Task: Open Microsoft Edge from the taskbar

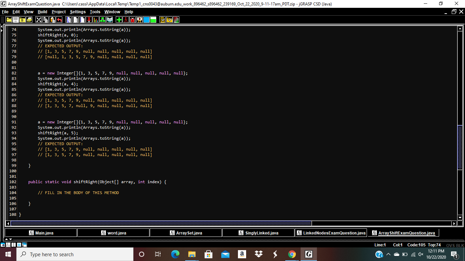Action: click(175, 254)
